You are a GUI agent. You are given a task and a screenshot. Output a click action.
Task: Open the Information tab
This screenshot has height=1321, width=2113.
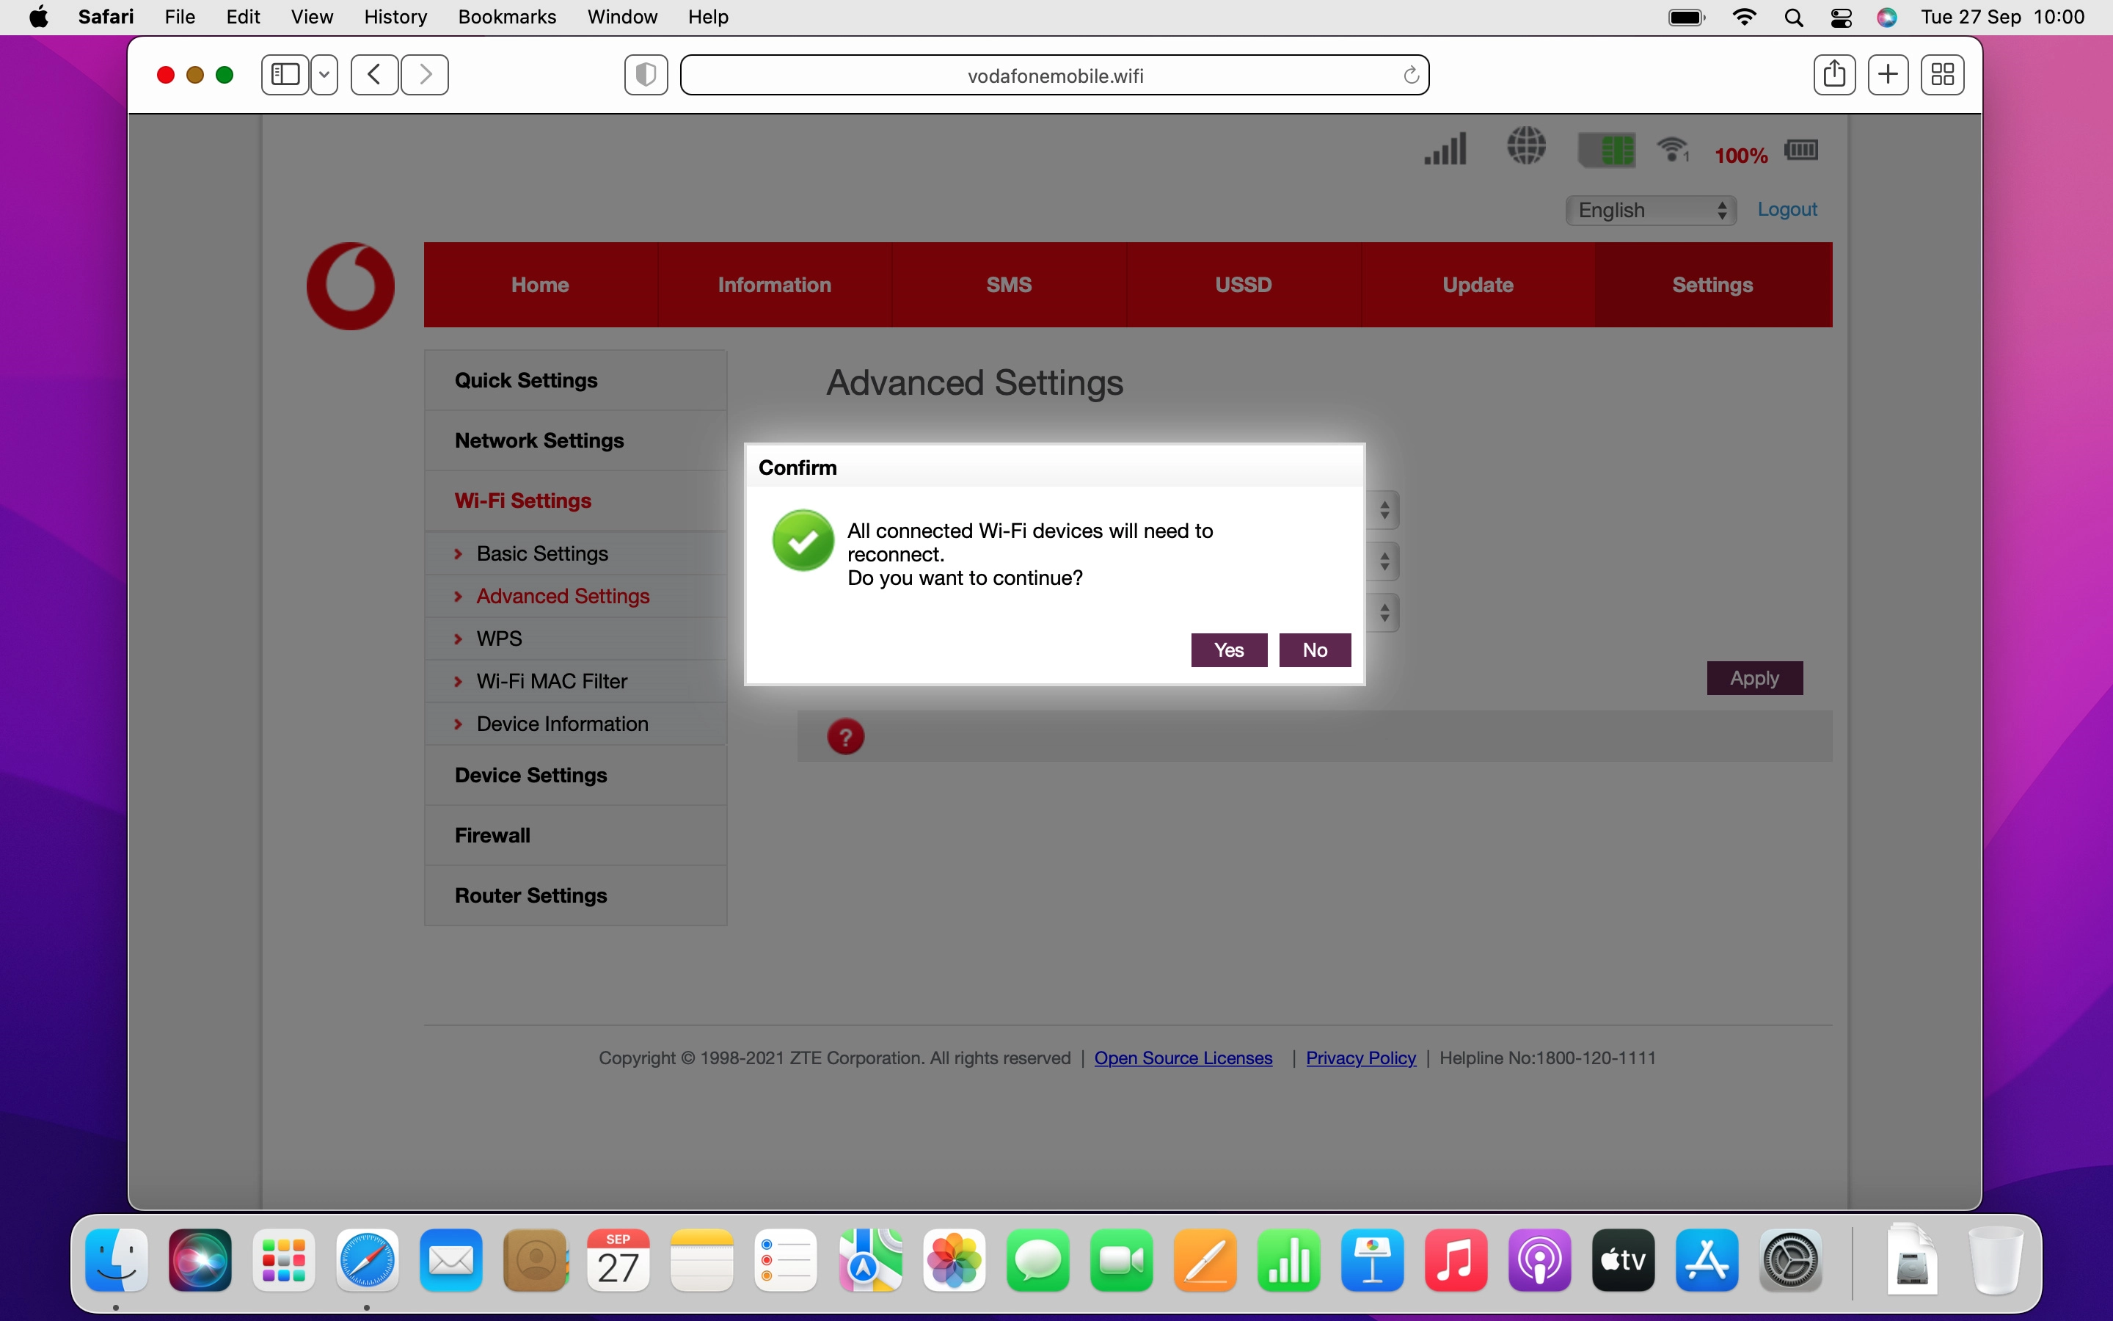tap(773, 285)
